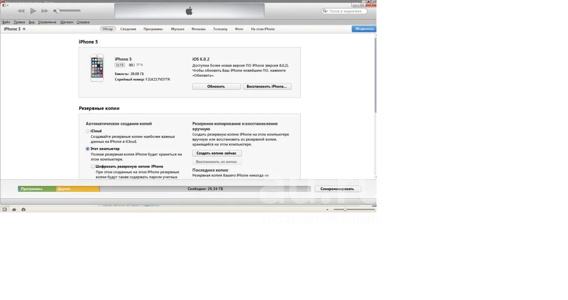Click the second cloud icon in the bottom bar
Viewport: 568px width, 300px height.
point(24,210)
